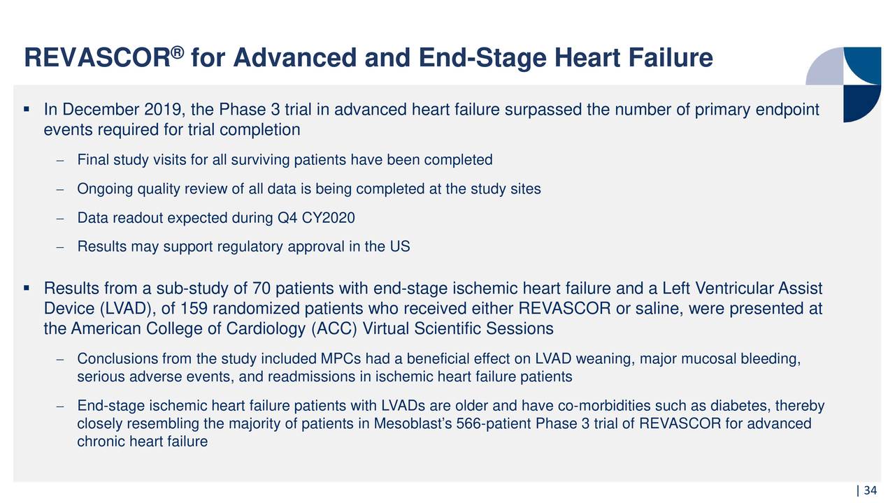Click the dash before "Final study visits"
Viewport: 895px width, 503px height.
pos(60,161)
